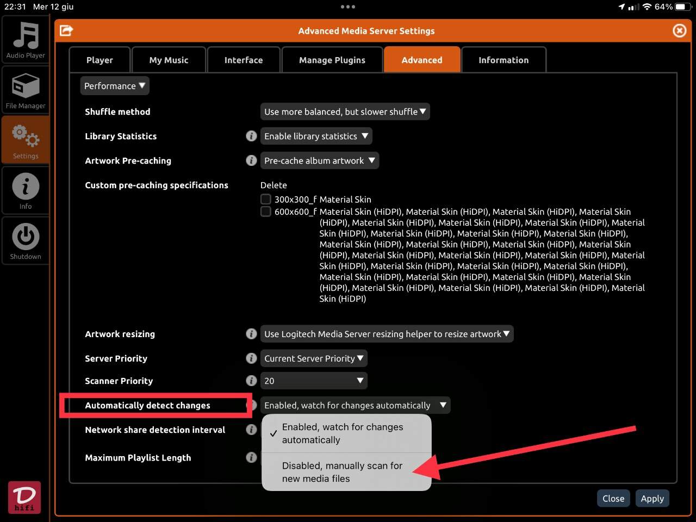
Task: Click the 'Custom pre-caching specifications' label
Action: 157,185
